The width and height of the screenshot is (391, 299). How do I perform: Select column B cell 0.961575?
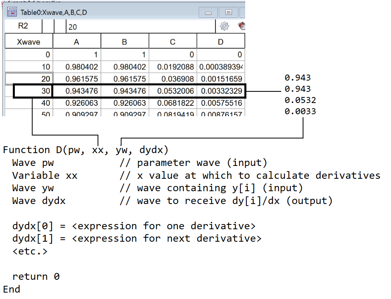click(125, 79)
